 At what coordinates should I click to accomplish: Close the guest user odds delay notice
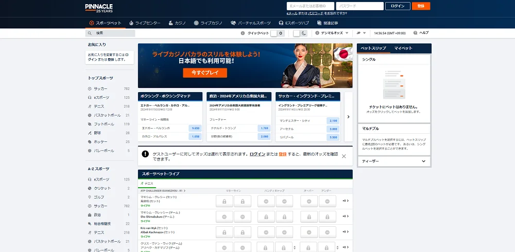[344, 156]
